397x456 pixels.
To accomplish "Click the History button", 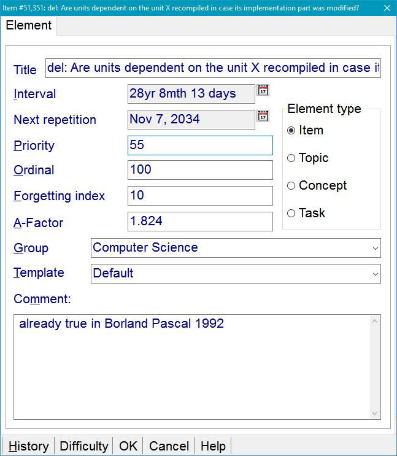I will [x=29, y=446].
